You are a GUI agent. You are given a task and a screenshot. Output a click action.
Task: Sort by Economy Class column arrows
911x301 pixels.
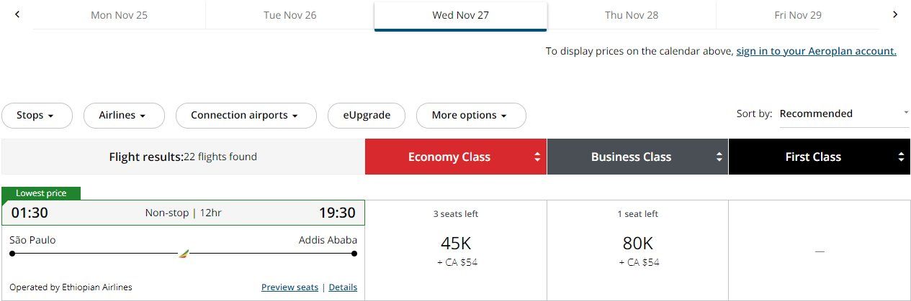537,157
